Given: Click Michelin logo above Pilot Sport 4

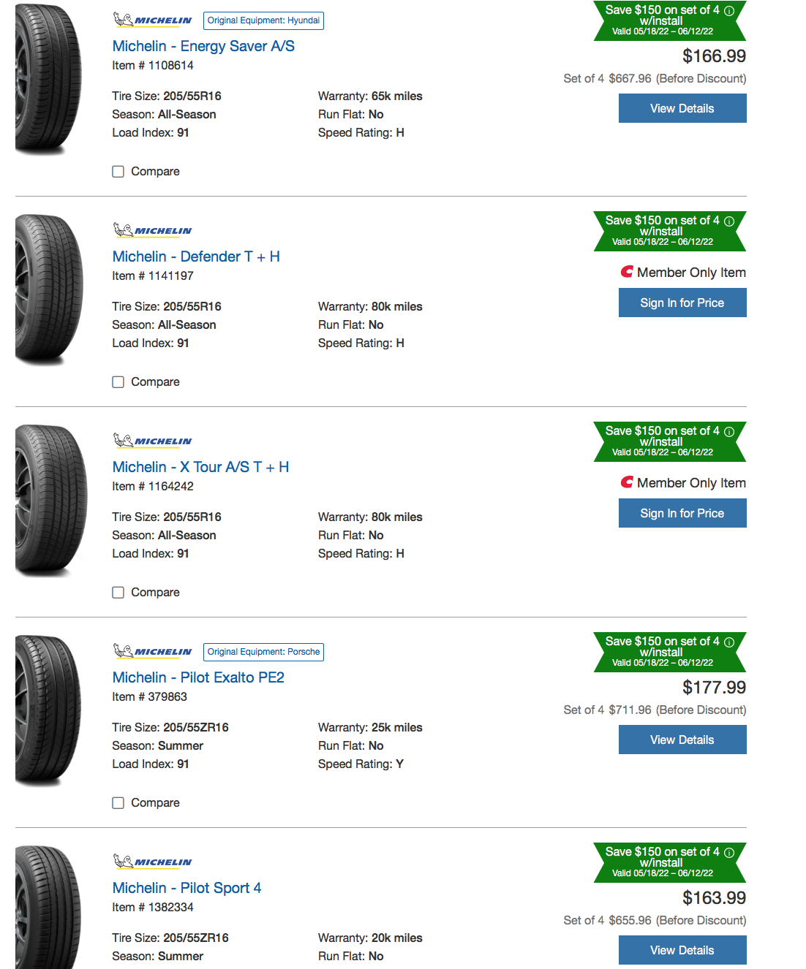Looking at the screenshot, I should 152,862.
